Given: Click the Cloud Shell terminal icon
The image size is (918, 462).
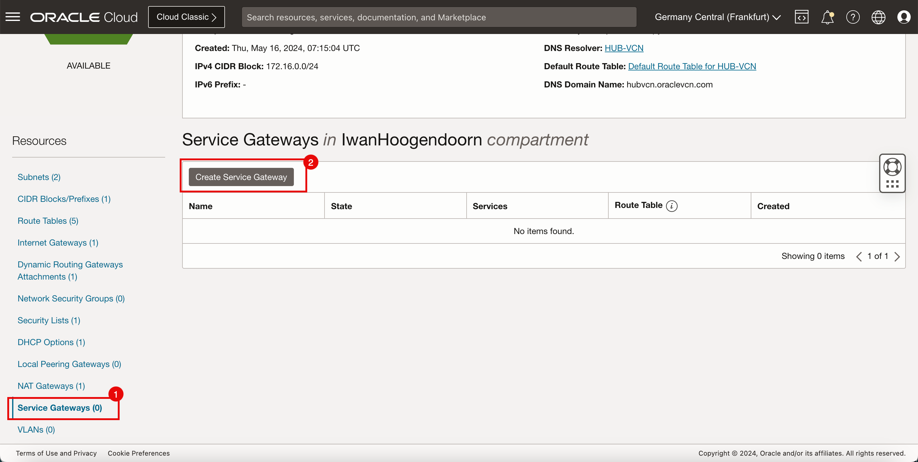Looking at the screenshot, I should click(x=802, y=17).
